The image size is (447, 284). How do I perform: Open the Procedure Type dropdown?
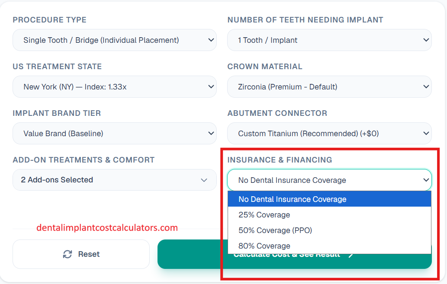[115, 40]
